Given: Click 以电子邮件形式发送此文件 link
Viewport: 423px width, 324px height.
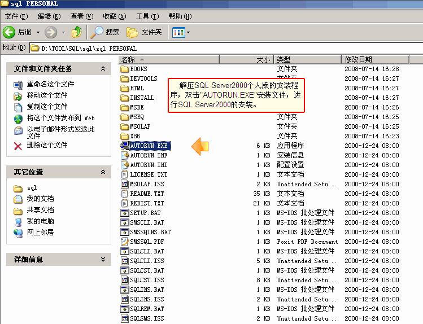Looking at the screenshot, I should (x=60, y=132).
